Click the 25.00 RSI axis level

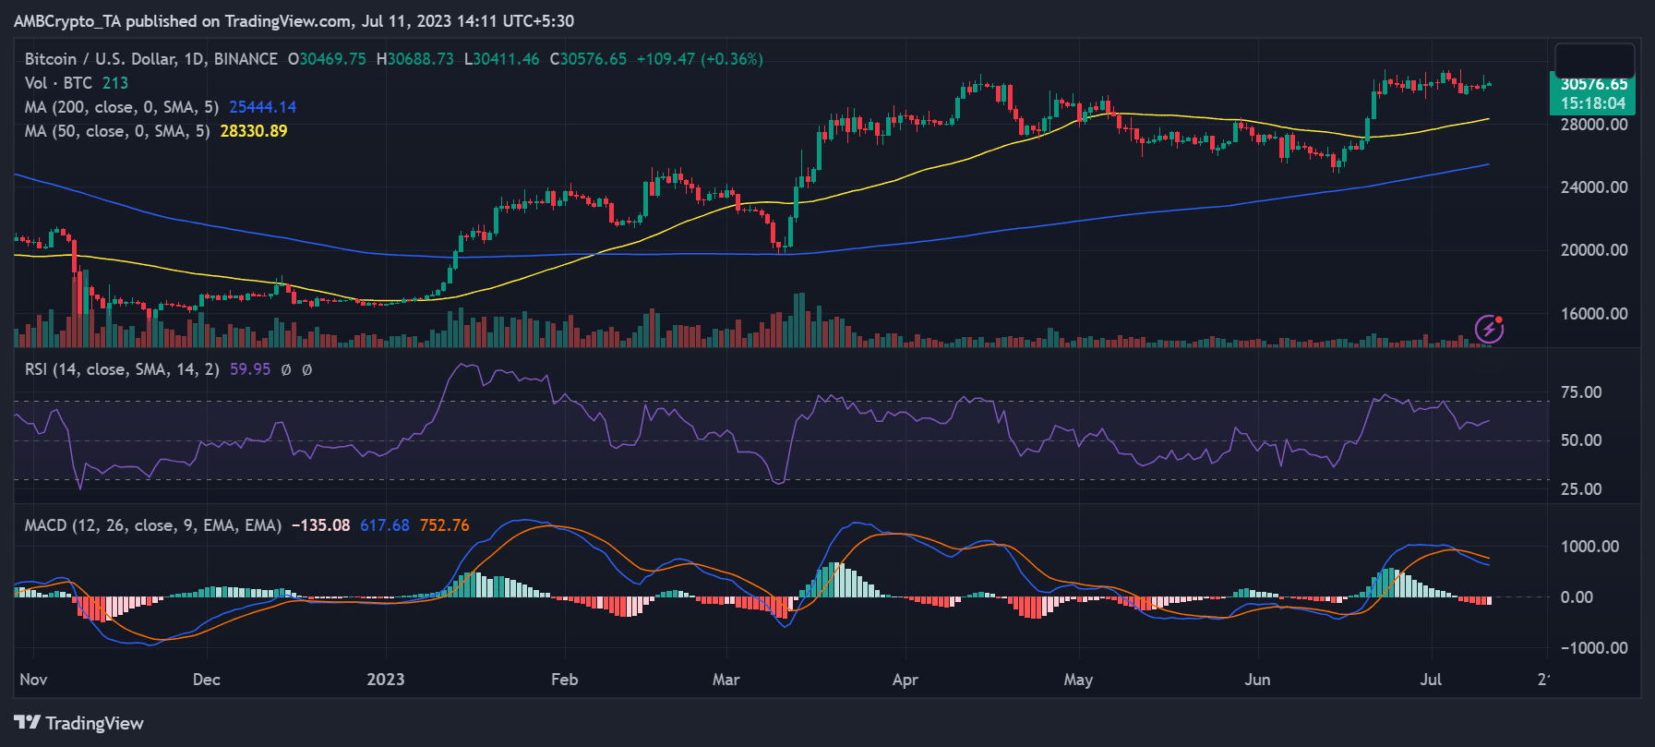click(1581, 489)
